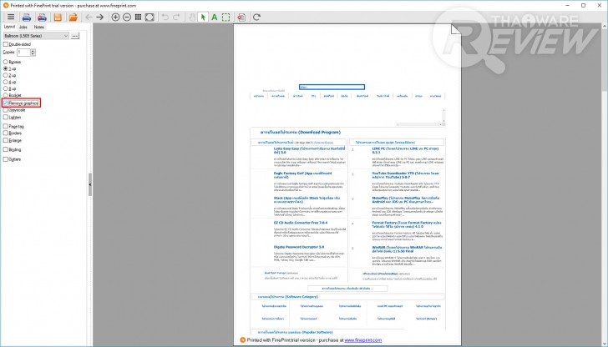Screen dimensions: 608x347
Task: Open the hamburger menu in the toolbar
Action: pos(11,17)
